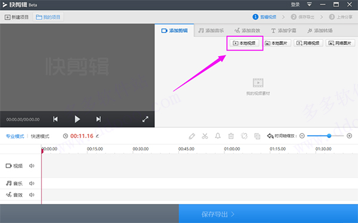
Task: Click the bell marker icon in toolbar
Action: click(x=218, y=136)
